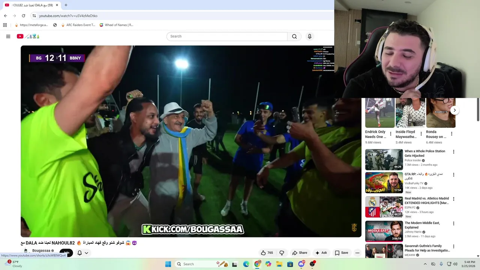Image resolution: width=480 pixels, height=270 pixels.
Task: Open menu for GTA RP video
Action: coord(453,175)
